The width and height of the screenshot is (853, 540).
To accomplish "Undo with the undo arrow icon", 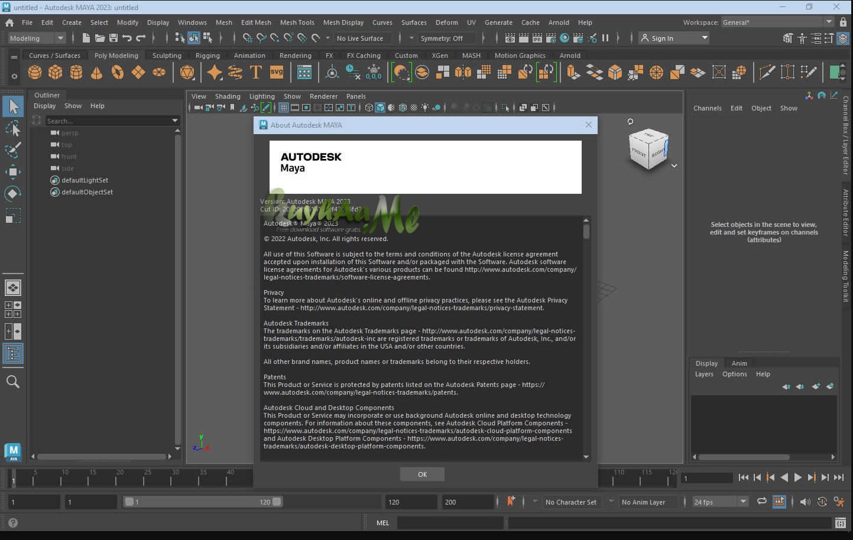I will 127,38.
